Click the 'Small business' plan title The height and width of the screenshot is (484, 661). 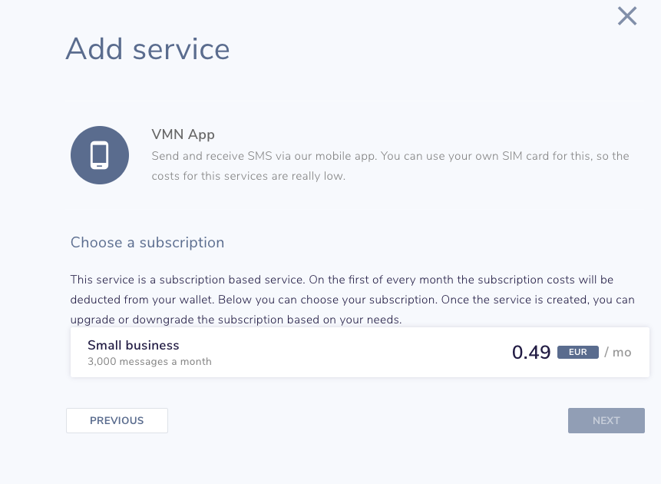(x=133, y=345)
